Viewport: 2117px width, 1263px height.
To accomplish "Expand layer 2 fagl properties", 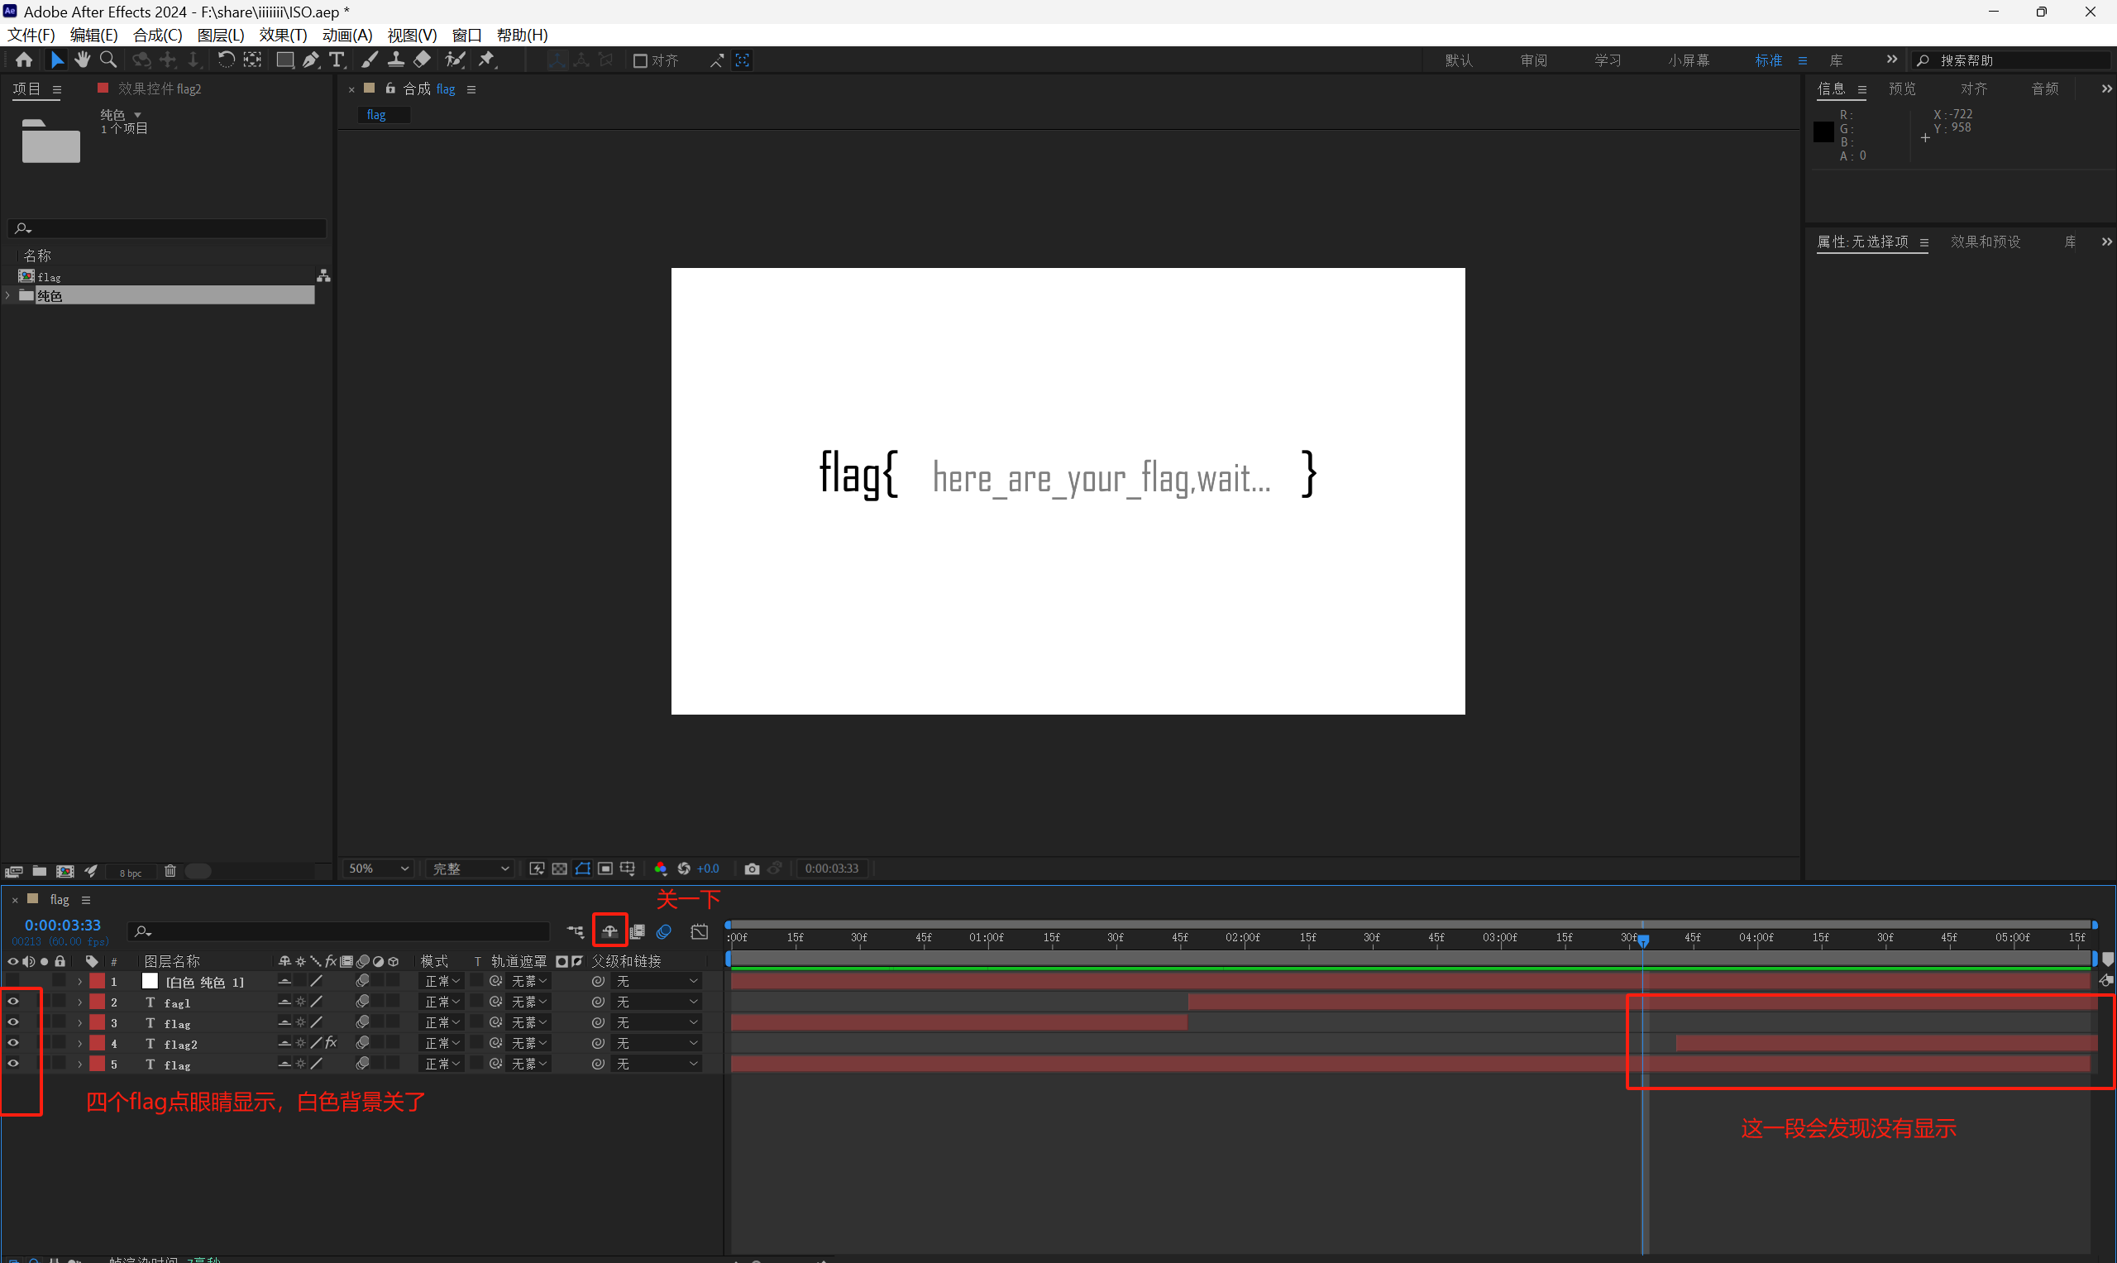I will pos(80,1002).
